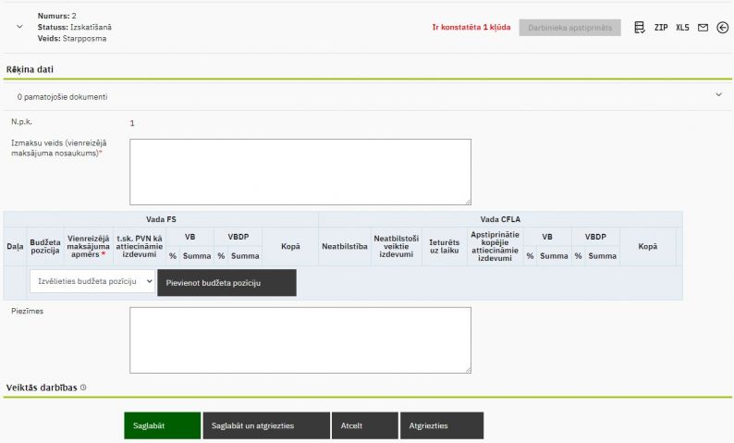The height and width of the screenshot is (443, 734).
Task: Click into the Izmaksu veids text area
Action: click(x=300, y=171)
